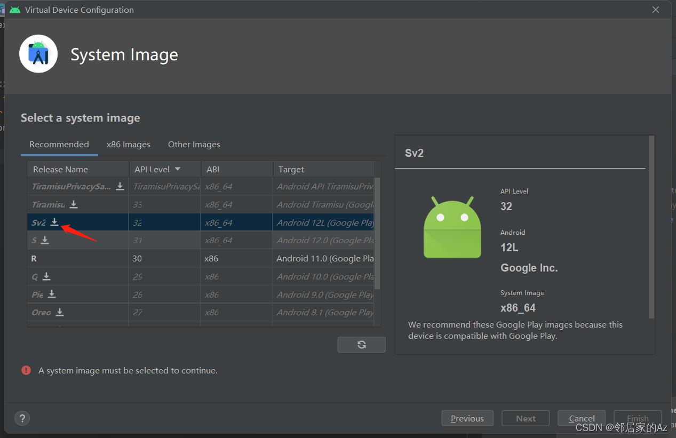Click the refresh system images button
Screen dimensions: 676x438
361,345
